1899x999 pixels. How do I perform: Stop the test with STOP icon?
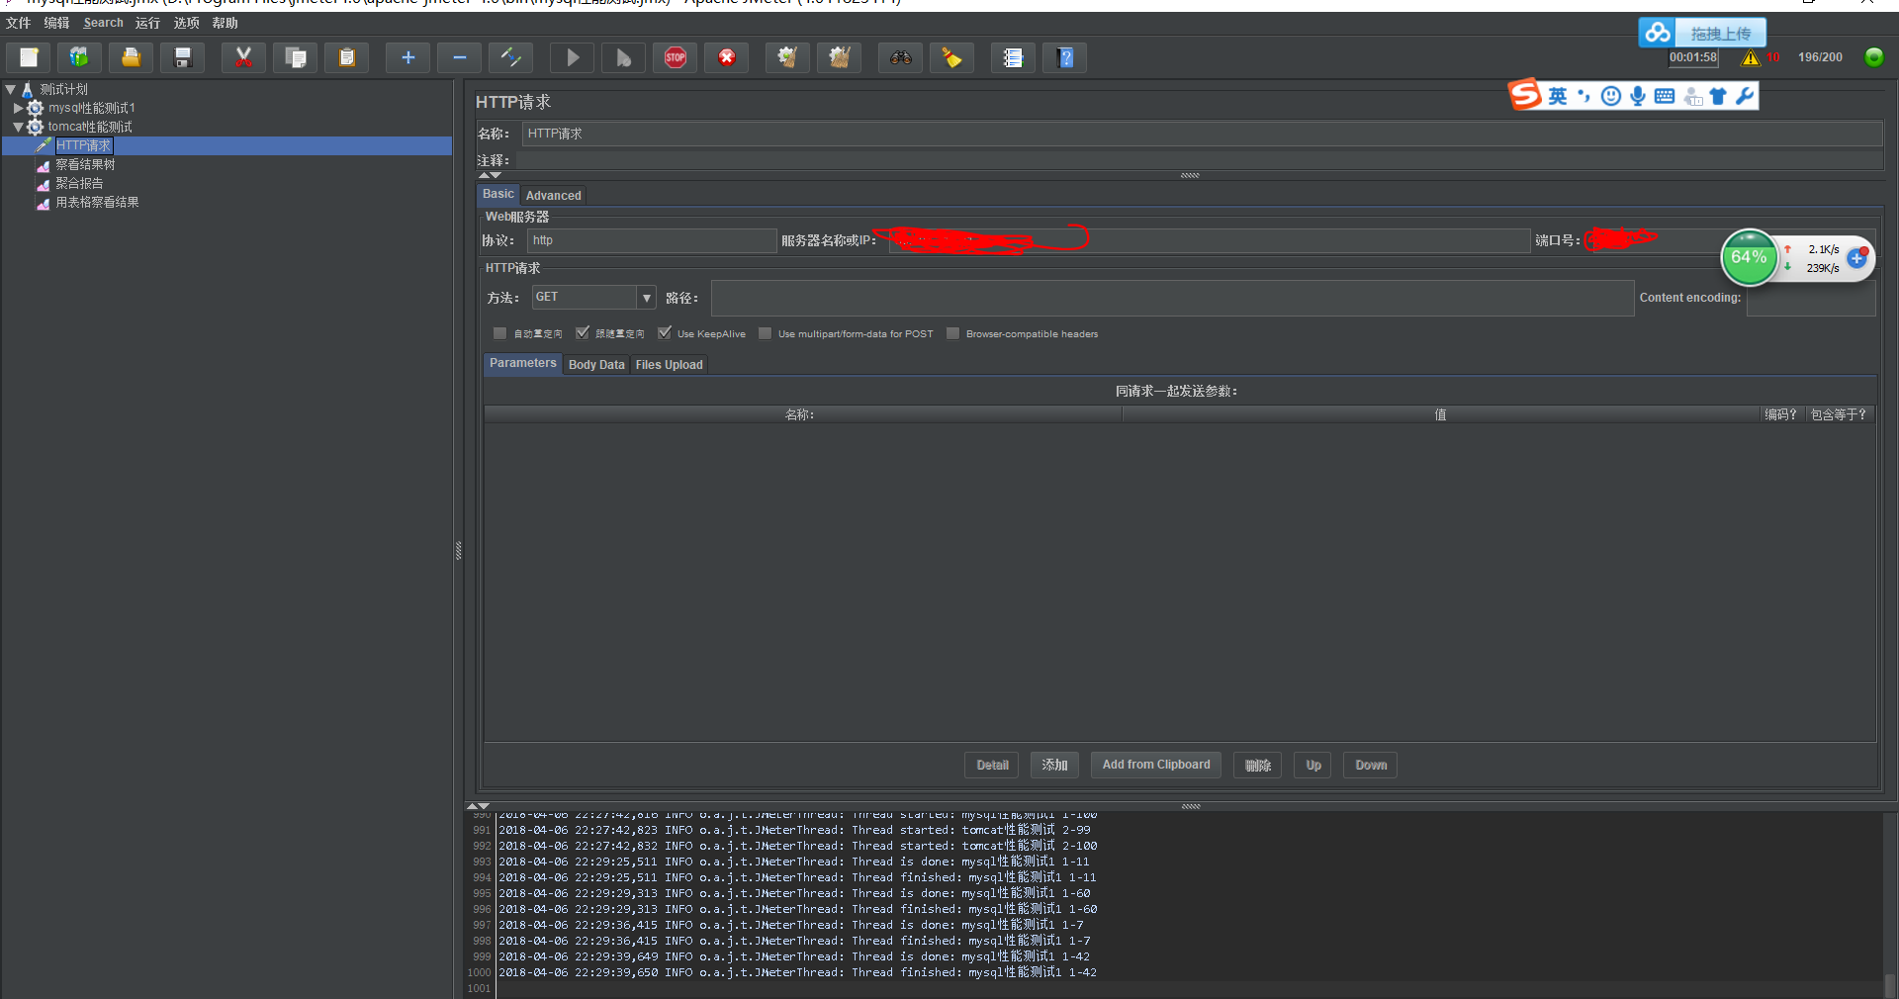pyautogui.click(x=676, y=57)
